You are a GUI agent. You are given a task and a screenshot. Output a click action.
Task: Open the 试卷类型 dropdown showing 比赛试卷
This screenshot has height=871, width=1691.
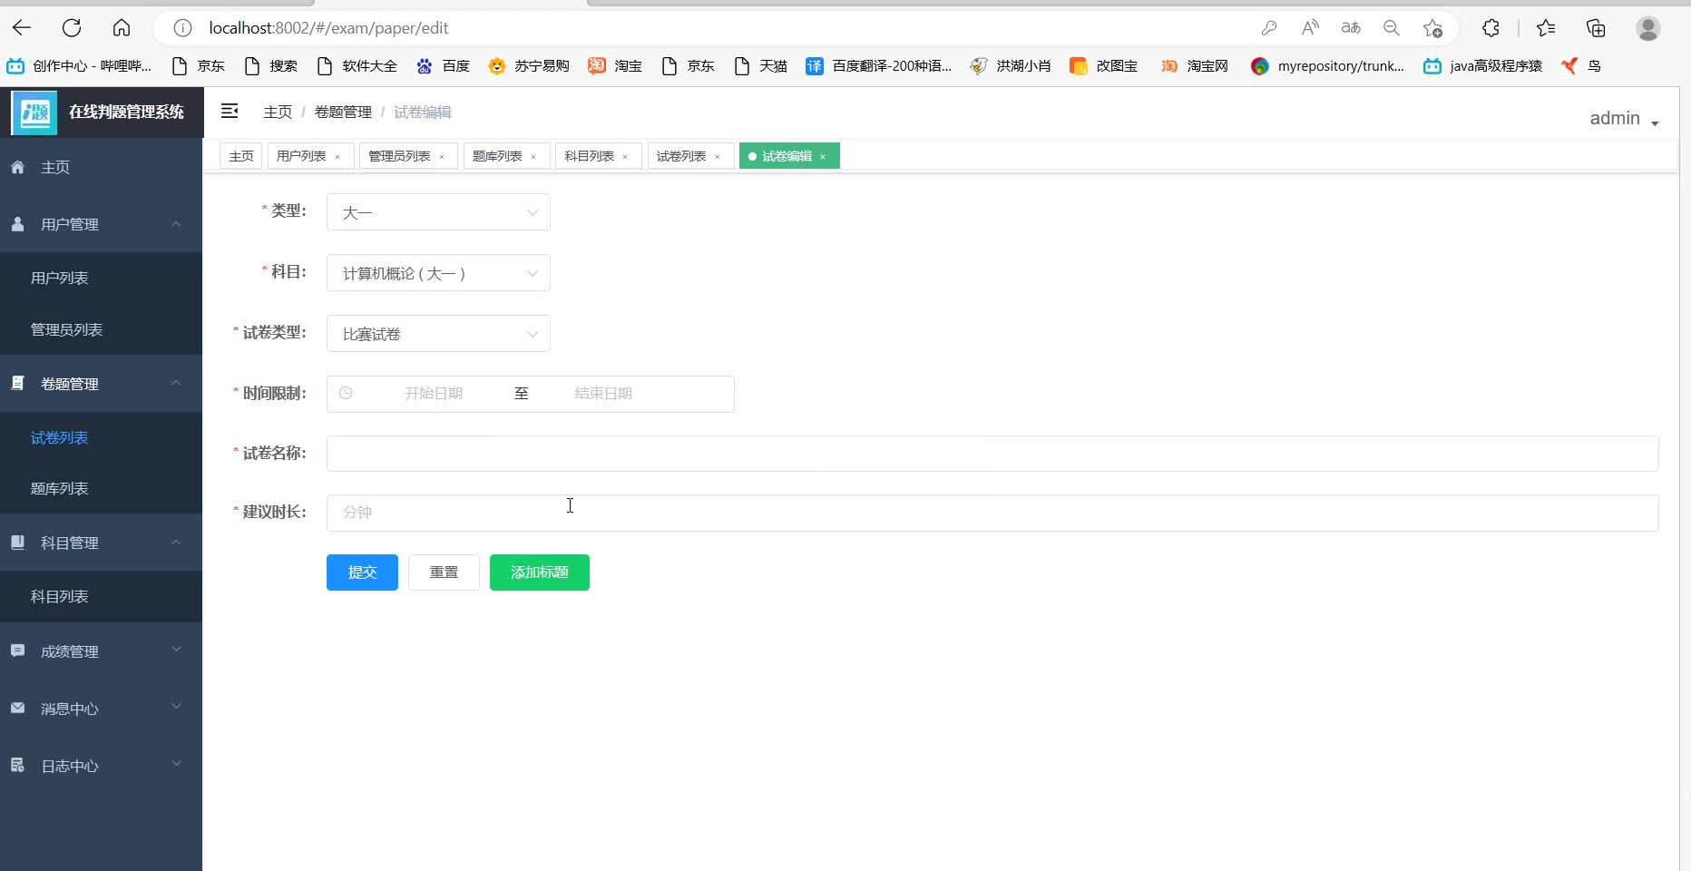click(x=438, y=334)
